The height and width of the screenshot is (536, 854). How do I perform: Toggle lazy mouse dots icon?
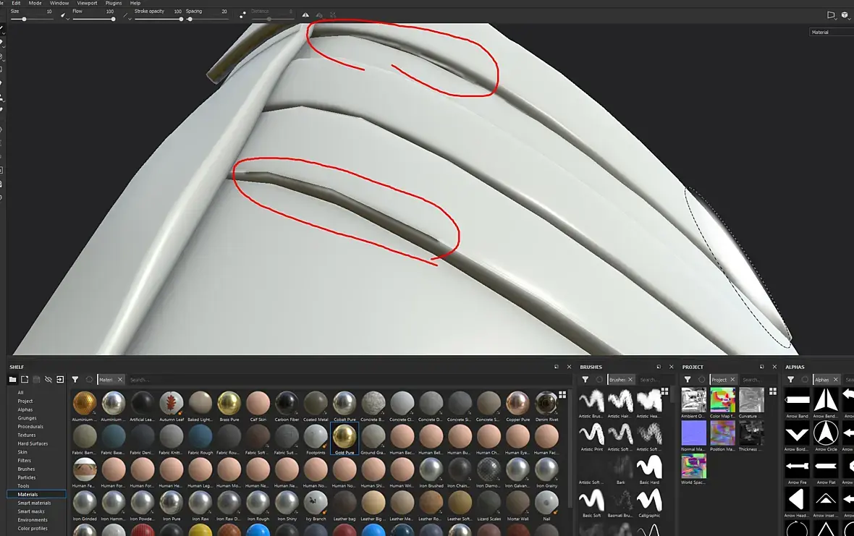242,15
